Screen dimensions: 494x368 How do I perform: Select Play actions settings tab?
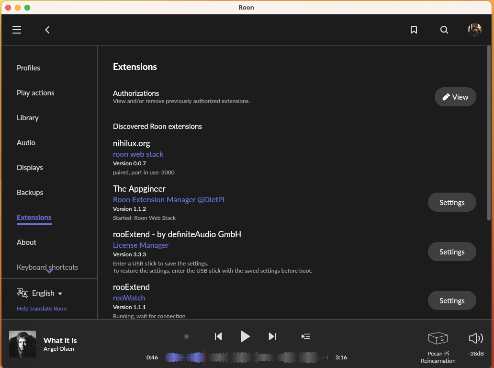click(35, 92)
